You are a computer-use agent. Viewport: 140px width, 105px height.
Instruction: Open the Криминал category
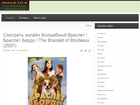101,94
